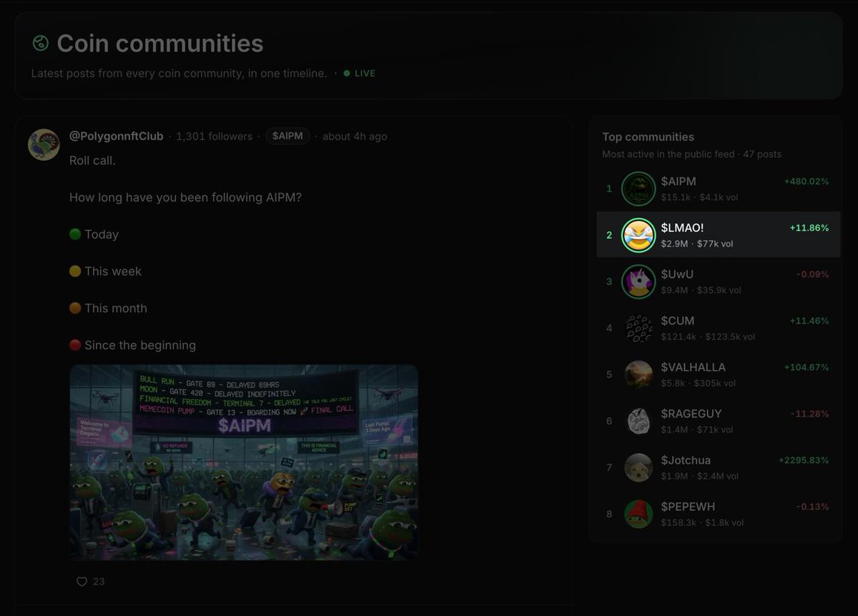Click the like count 23
Image resolution: width=858 pixels, height=616 pixels.
(x=99, y=582)
